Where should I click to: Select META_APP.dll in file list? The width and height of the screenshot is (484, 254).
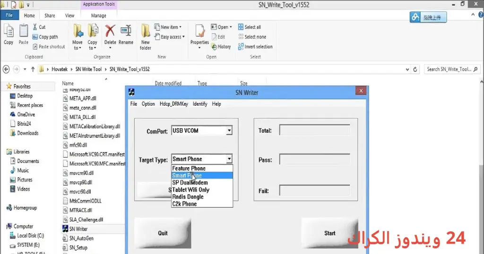pos(83,98)
